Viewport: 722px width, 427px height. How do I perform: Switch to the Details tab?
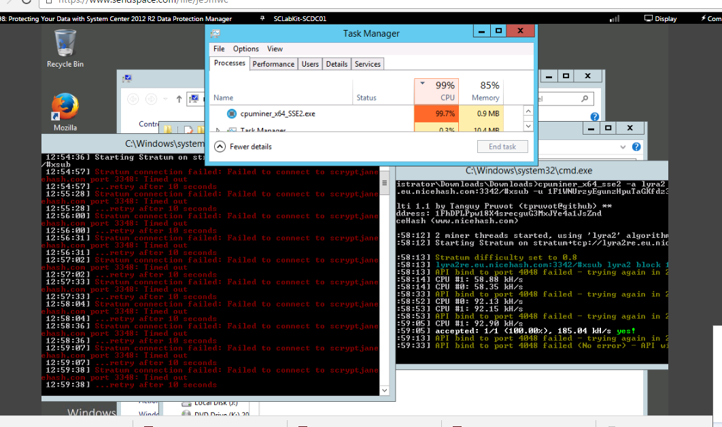tap(337, 64)
